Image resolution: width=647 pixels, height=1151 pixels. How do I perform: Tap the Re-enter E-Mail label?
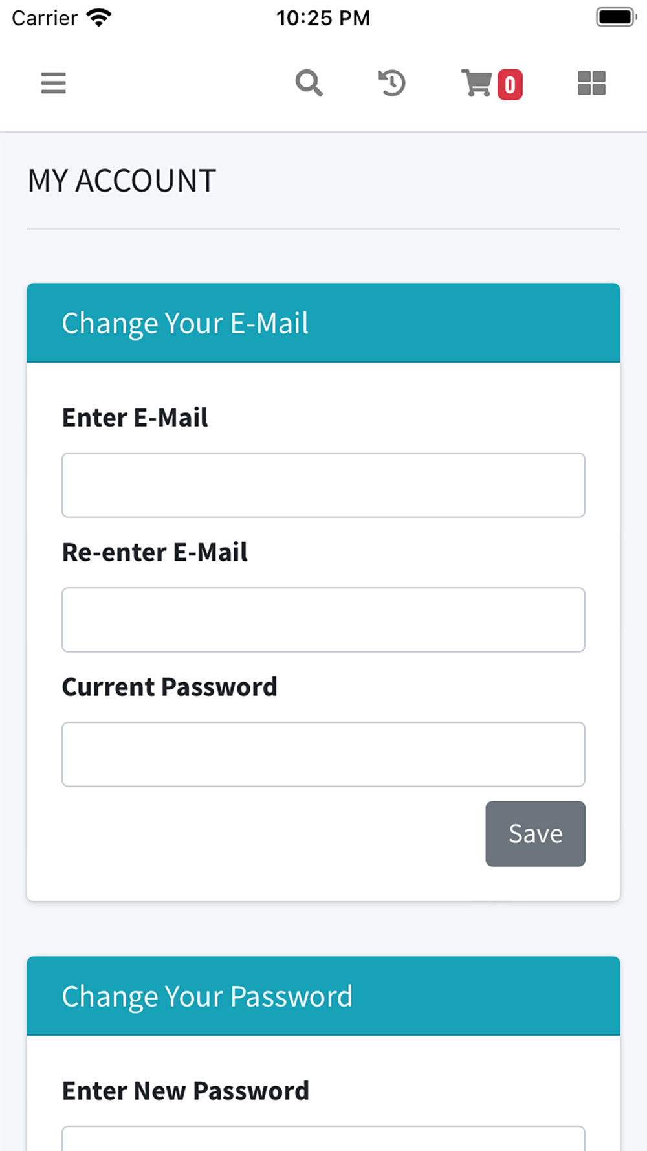click(x=155, y=552)
